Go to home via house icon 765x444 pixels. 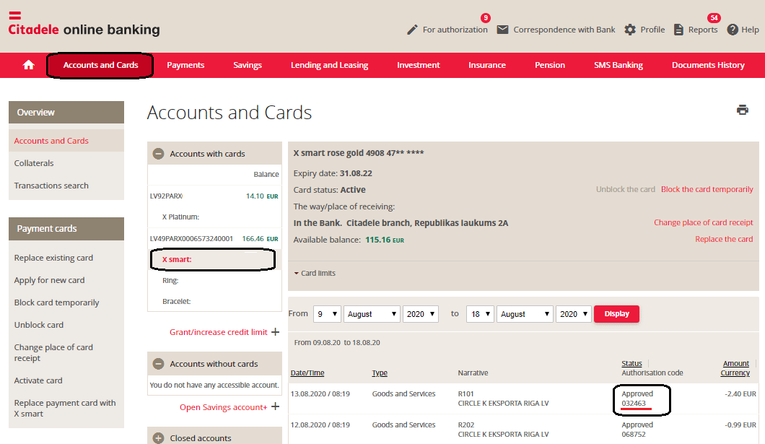click(29, 65)
